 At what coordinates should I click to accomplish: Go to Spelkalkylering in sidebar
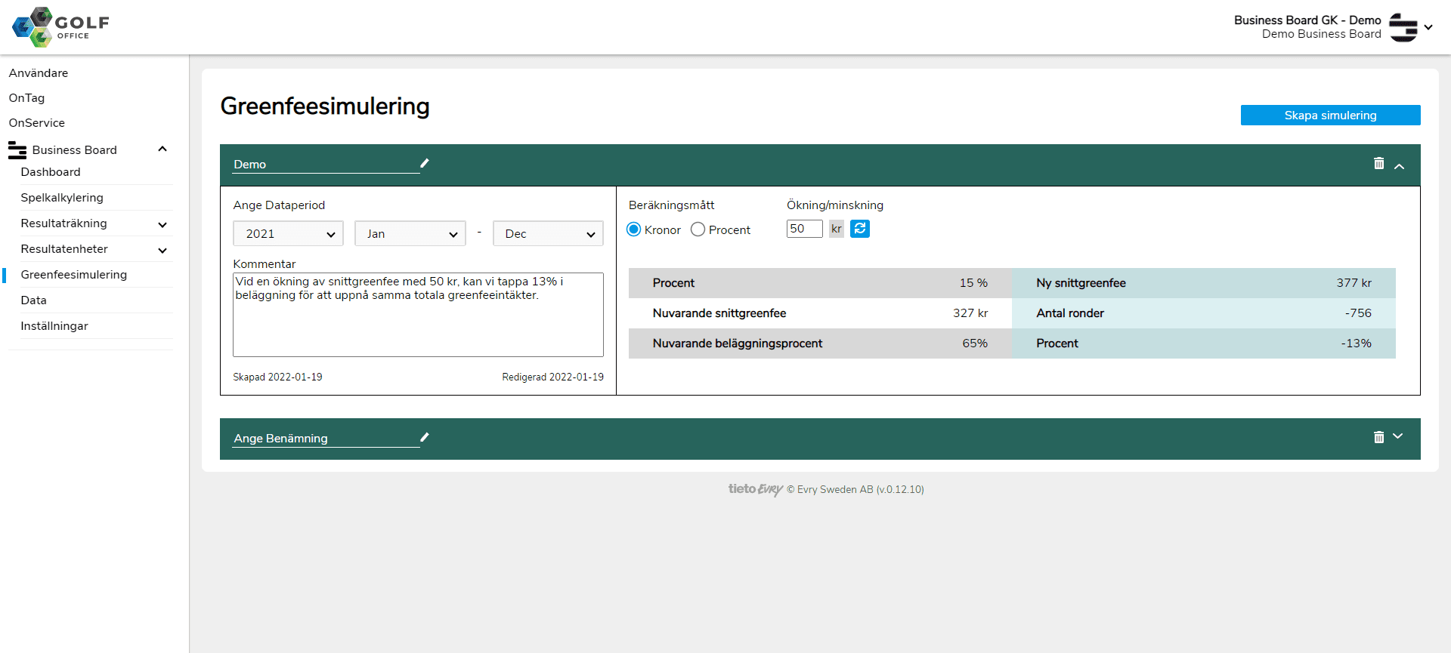coord(62,198)
